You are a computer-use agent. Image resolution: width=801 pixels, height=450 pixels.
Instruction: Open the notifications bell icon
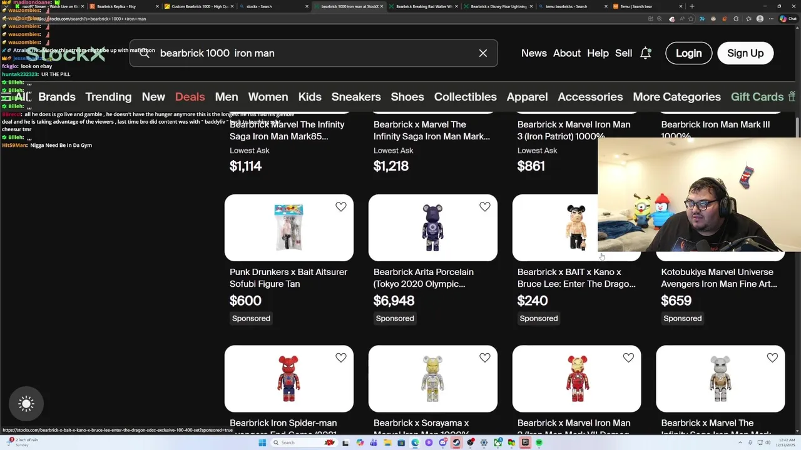point(646,53)
